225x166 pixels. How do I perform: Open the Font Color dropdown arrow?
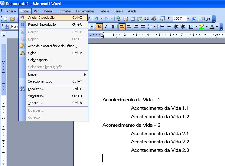click(217, 27)
